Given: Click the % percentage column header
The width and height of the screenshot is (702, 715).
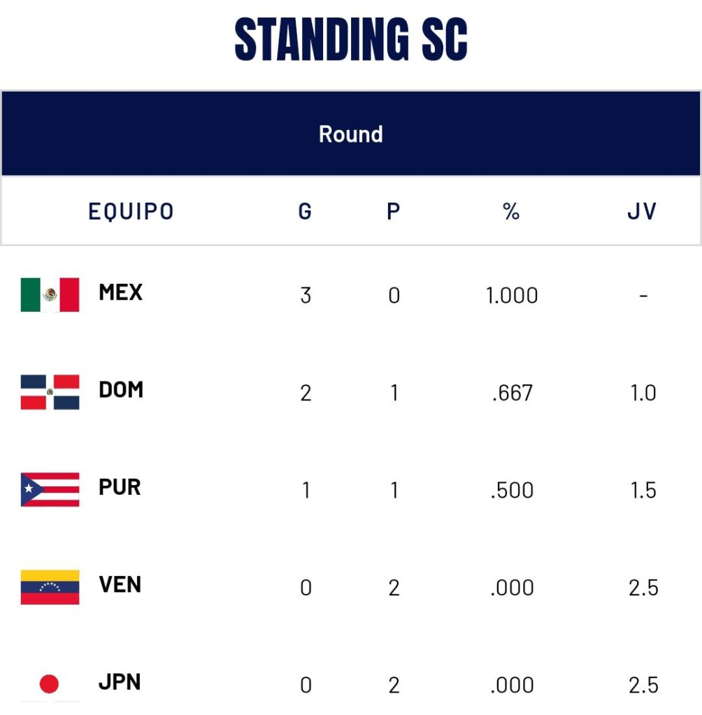Looking at the screenshot, I should pyautogui.click(x=511, y=211).
